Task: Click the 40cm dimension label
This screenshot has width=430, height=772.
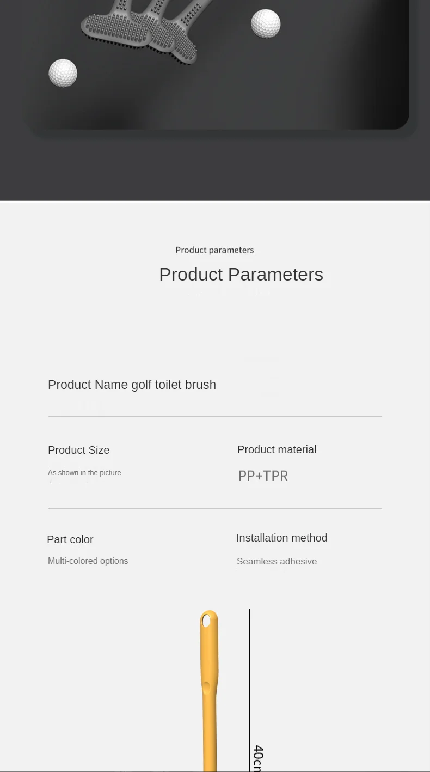Action: click(x=257, y=757)
